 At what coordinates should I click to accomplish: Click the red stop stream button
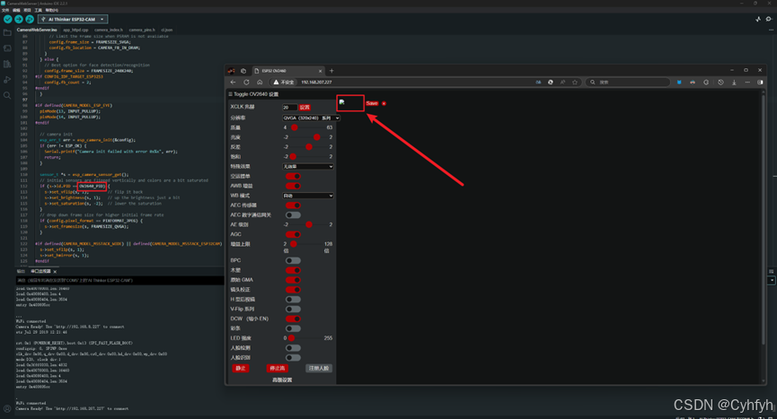(x=277, y=369)
